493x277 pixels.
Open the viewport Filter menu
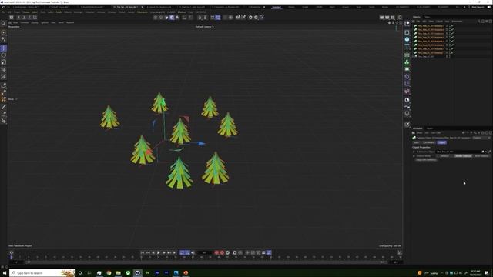click(x=53, y=22)
